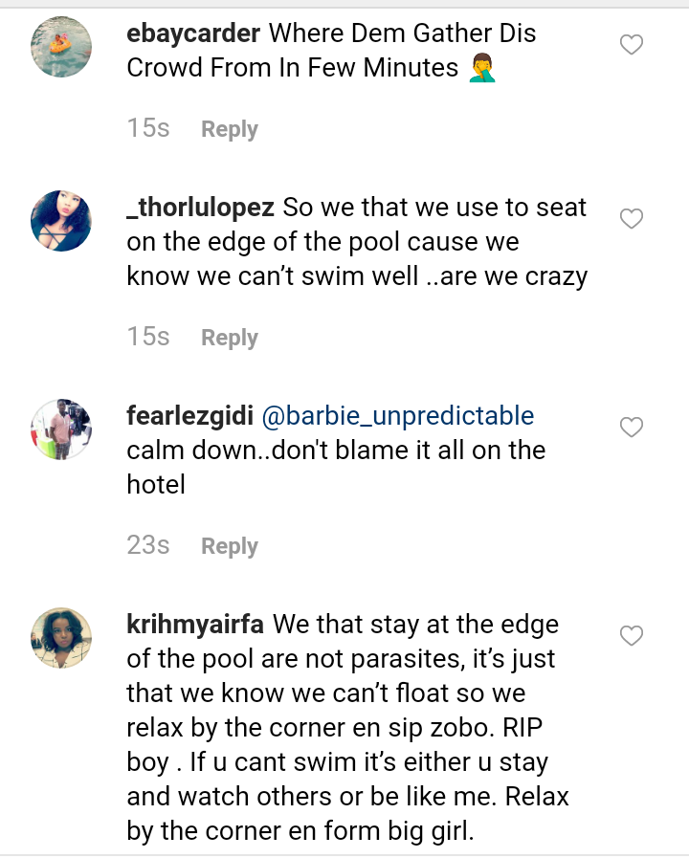Reply to _thorlulopez's comment
Image resolution: width=689 pixels, height=858 pixels.
pyautogui.click(x=230, y=338)
